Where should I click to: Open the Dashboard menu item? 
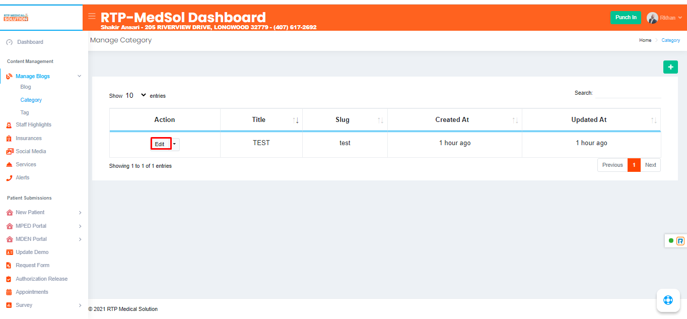(30, 42)
